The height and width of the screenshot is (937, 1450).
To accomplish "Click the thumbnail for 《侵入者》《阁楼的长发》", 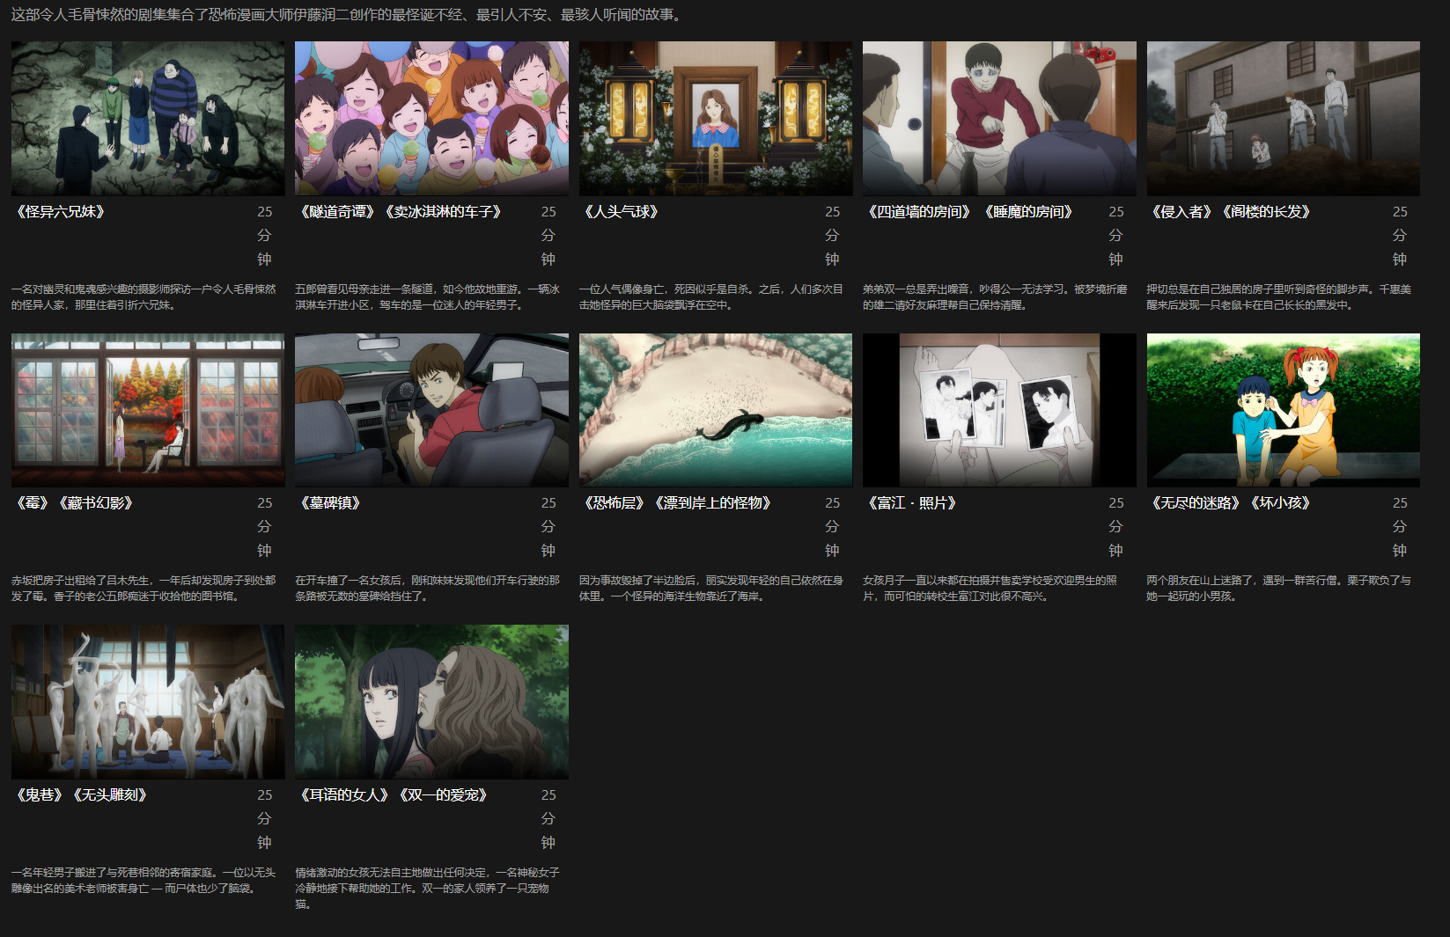I will pyautogui.click(x=1284, y=118).
